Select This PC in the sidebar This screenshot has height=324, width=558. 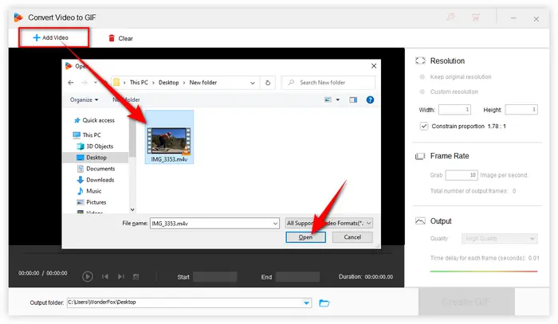coord(87,135)
